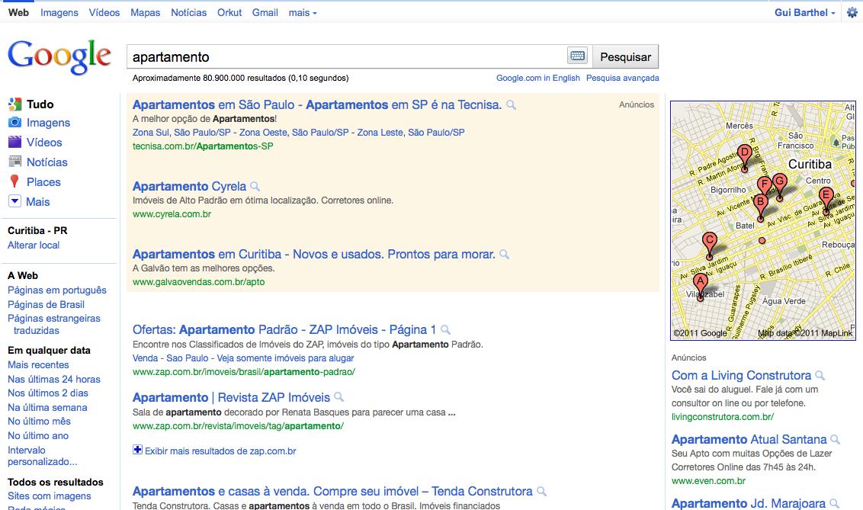
Task: Preview magnifier beside Apartamento Atual Santana
Action: tap(836, 439)
